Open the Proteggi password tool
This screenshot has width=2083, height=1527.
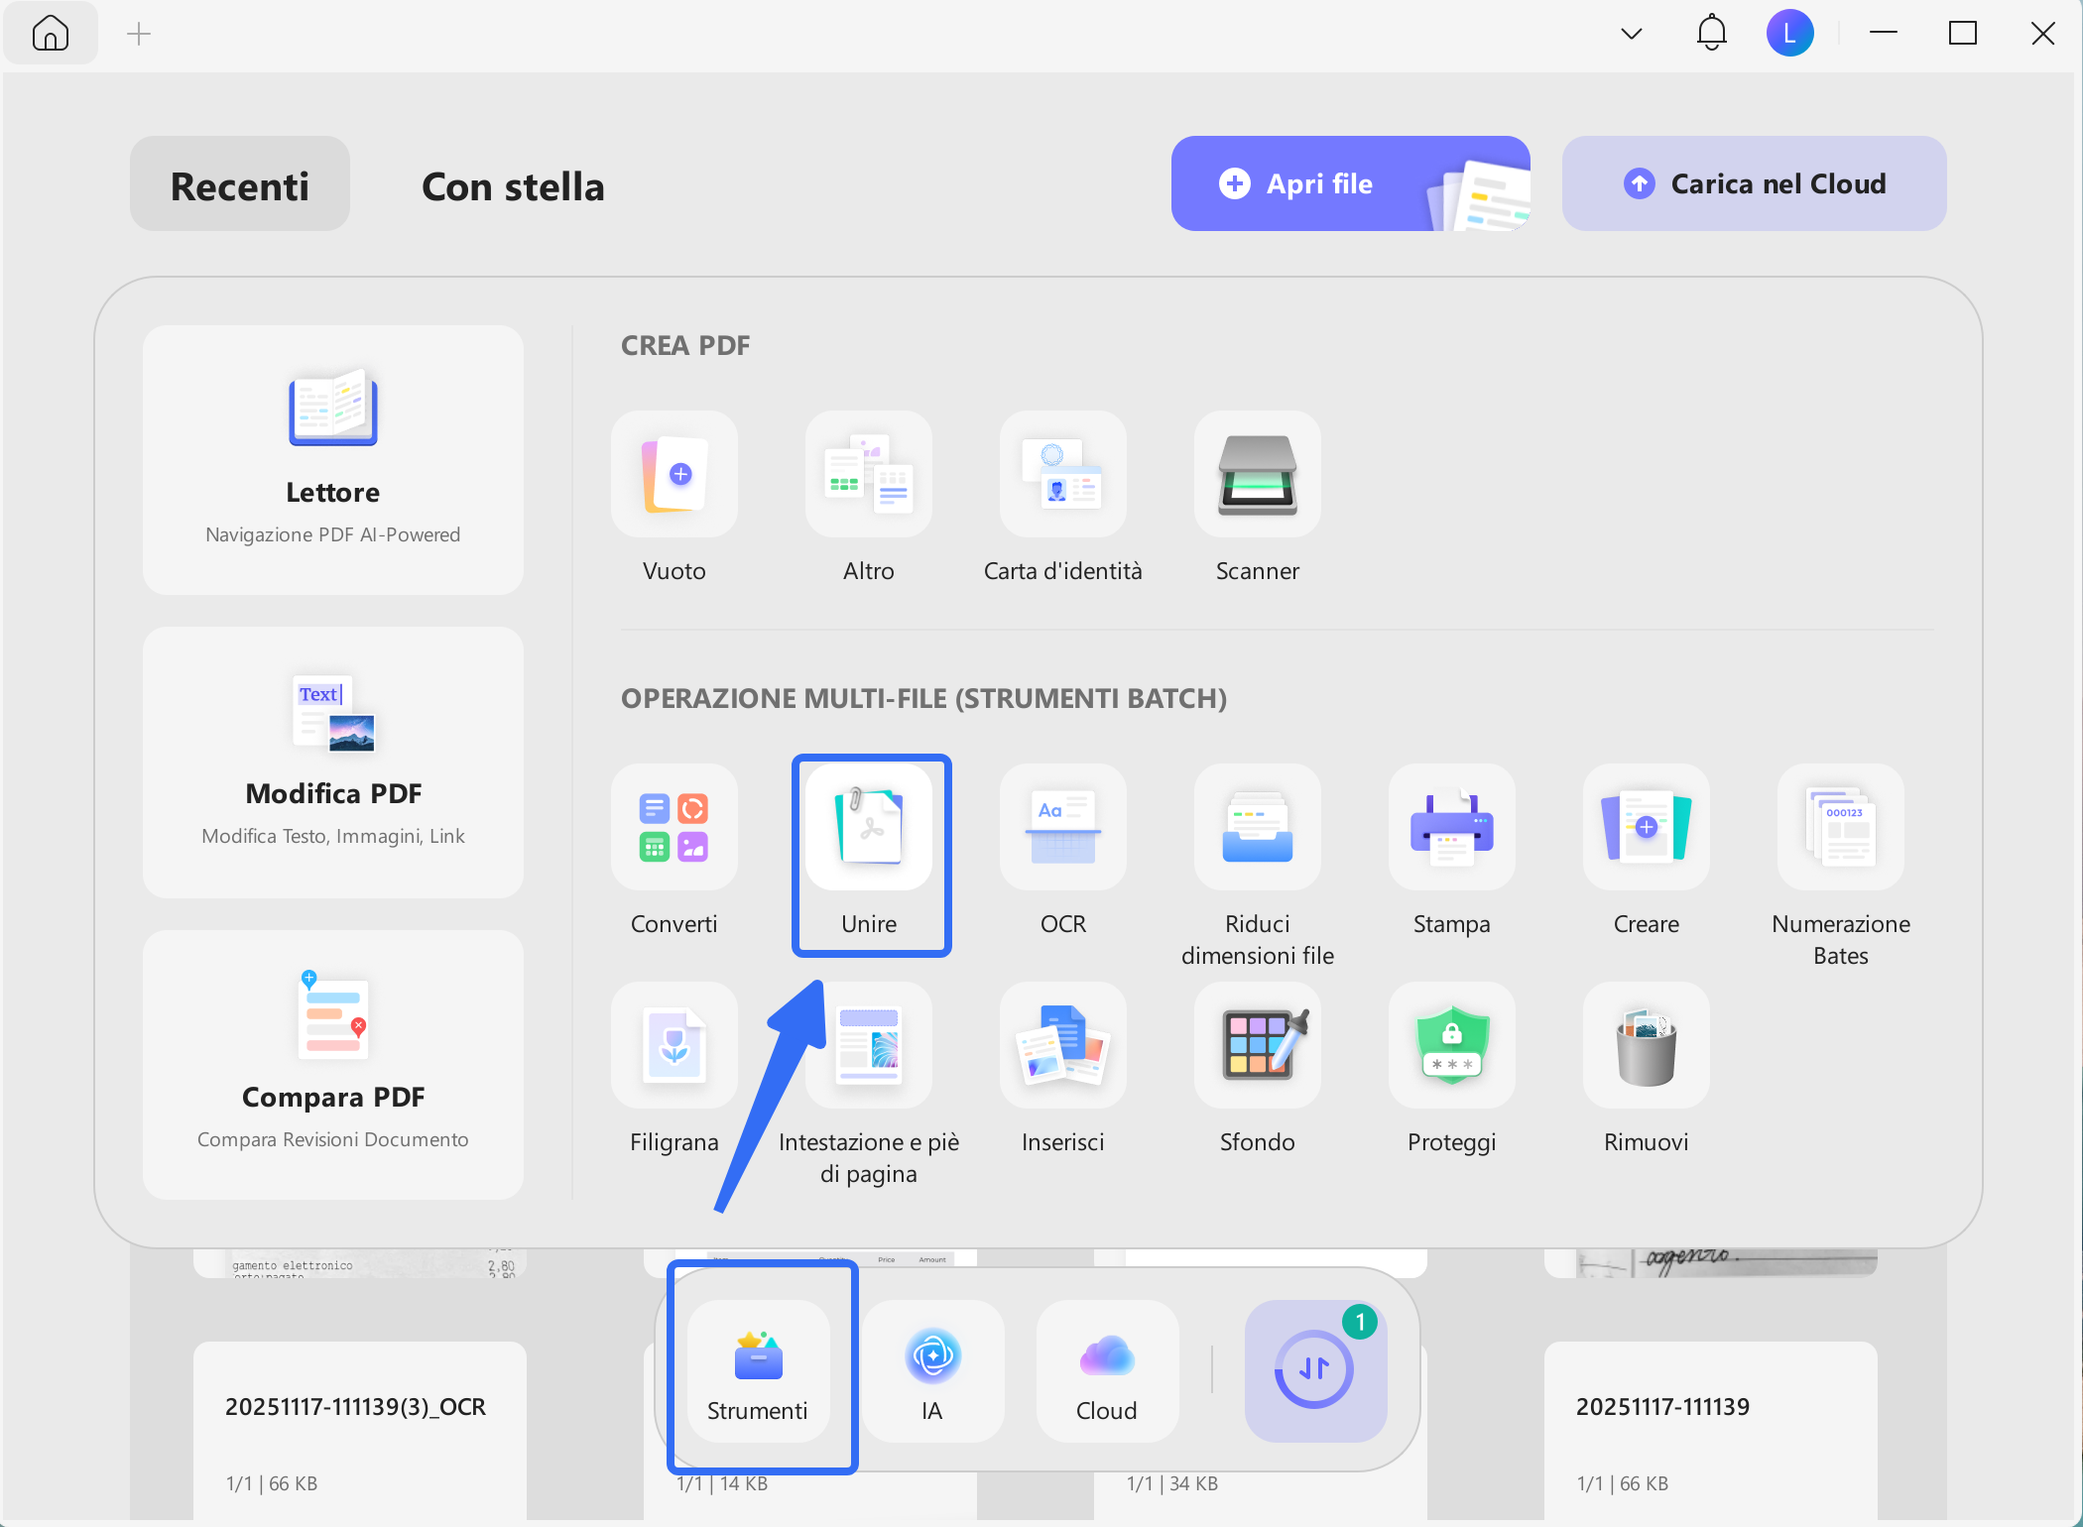point(1450,1046)
